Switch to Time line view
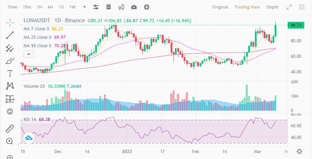This screenshot has width=312, height=159. pyautogui.click(x=12, y=7)
